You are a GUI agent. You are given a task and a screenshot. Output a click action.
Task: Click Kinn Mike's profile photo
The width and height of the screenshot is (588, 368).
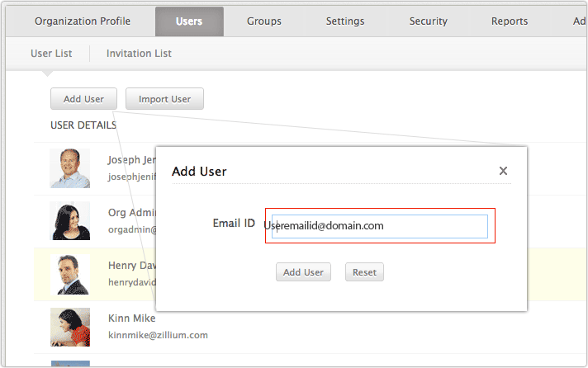pos(70,327)
